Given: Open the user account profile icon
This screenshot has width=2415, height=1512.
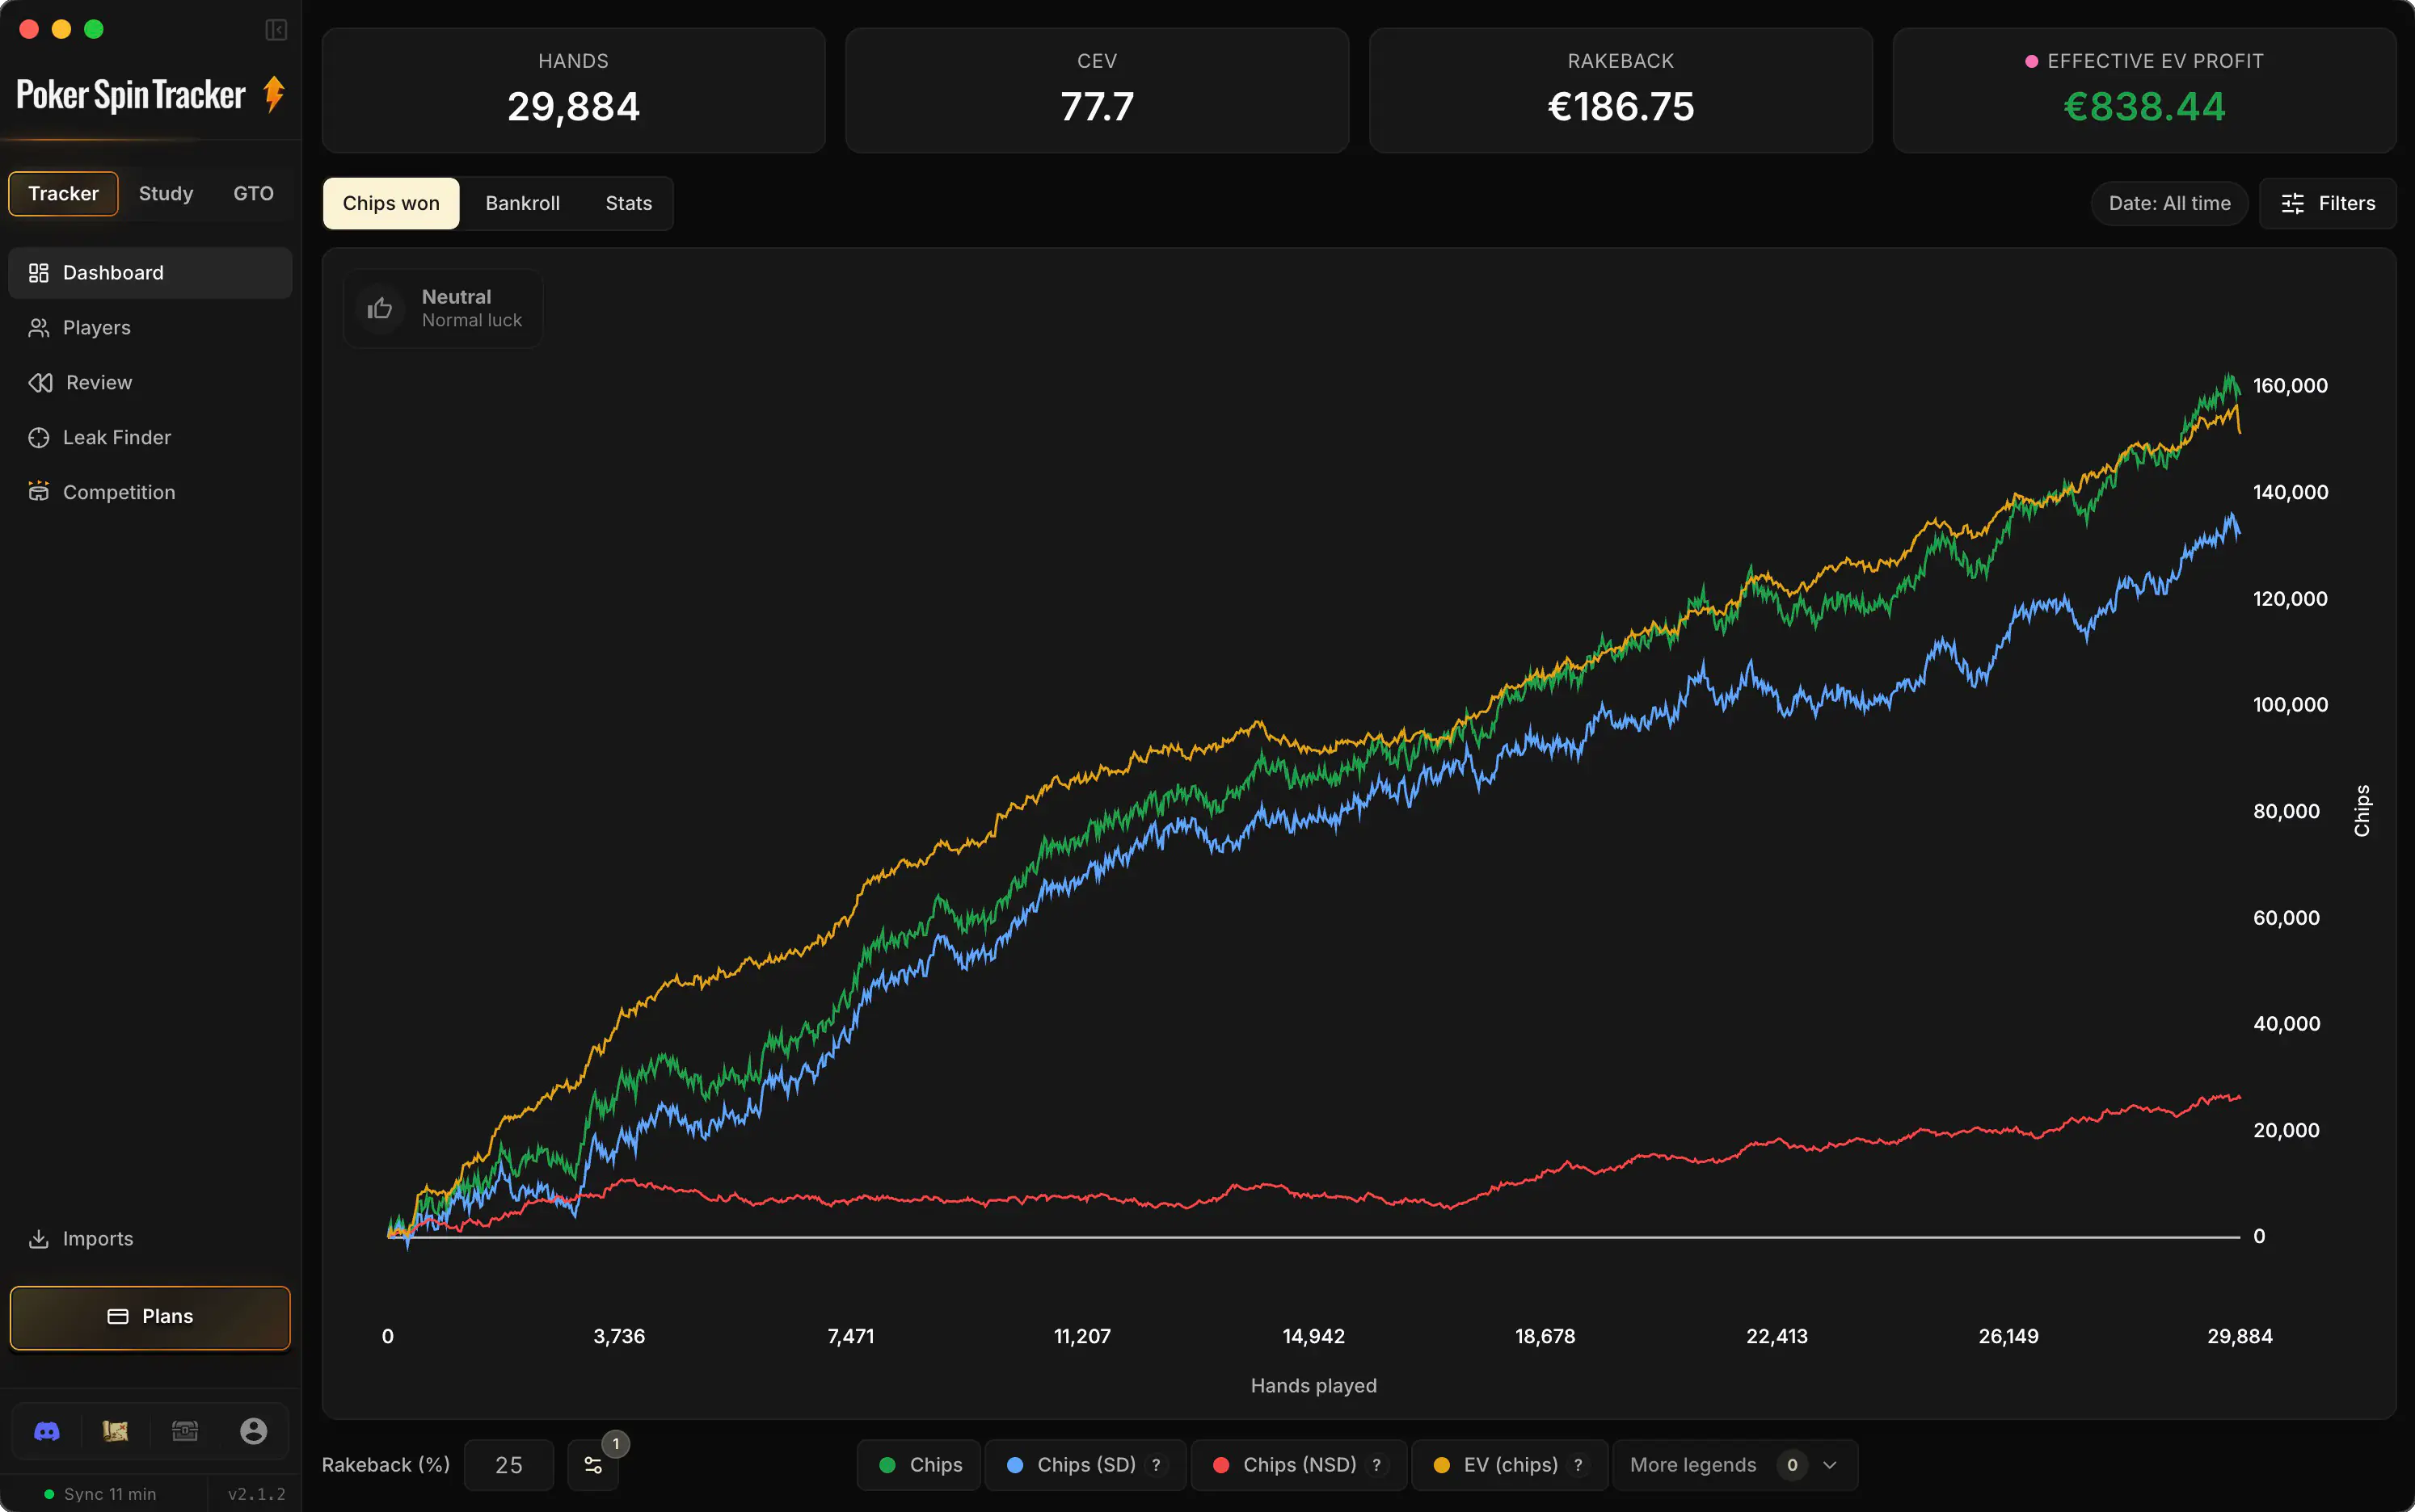Looking at the screenshot, I should pyautogui.click(x=254, y=1431).
